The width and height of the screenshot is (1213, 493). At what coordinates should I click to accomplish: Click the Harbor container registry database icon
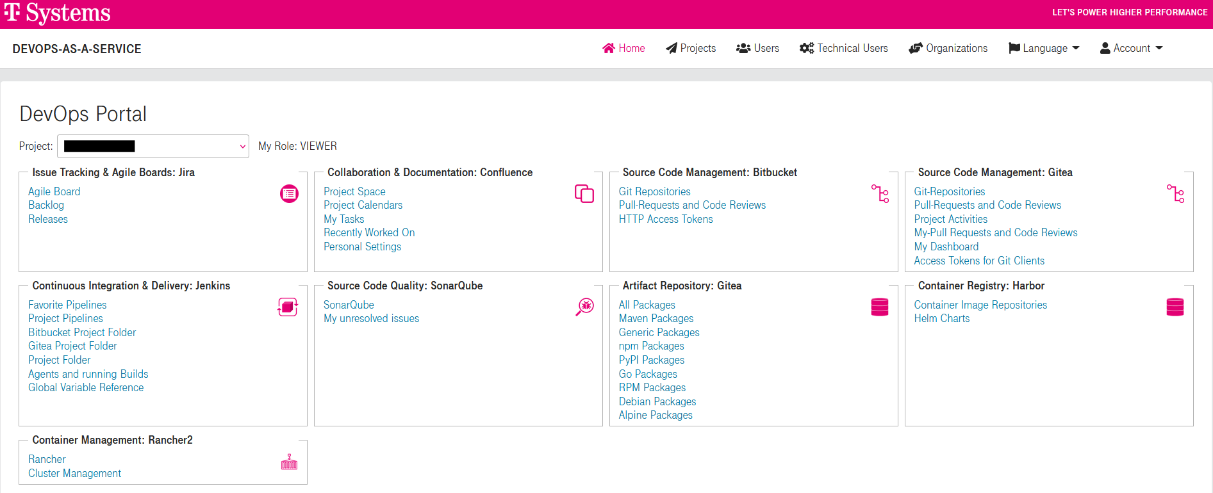[x=1175, y=307]
